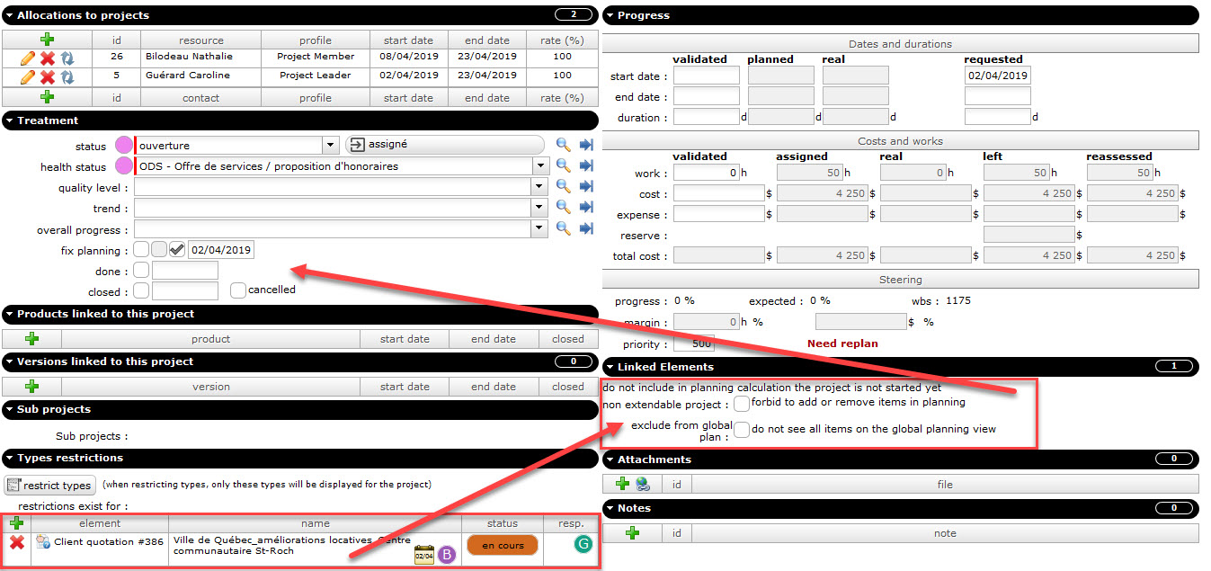The image size is (1211, 571).
Task: Add a version with green plus icon
Action: click(x=32, y=387)
